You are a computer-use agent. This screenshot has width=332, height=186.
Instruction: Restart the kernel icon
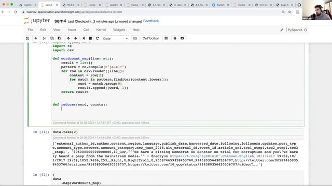(x=98, y=38)
